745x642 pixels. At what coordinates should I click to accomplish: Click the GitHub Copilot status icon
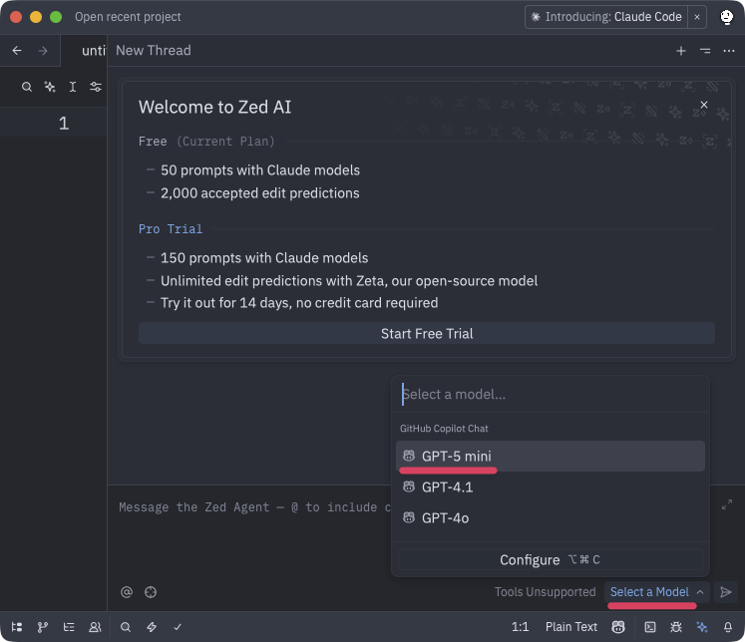pyautogui.click(x=619, y=627)
